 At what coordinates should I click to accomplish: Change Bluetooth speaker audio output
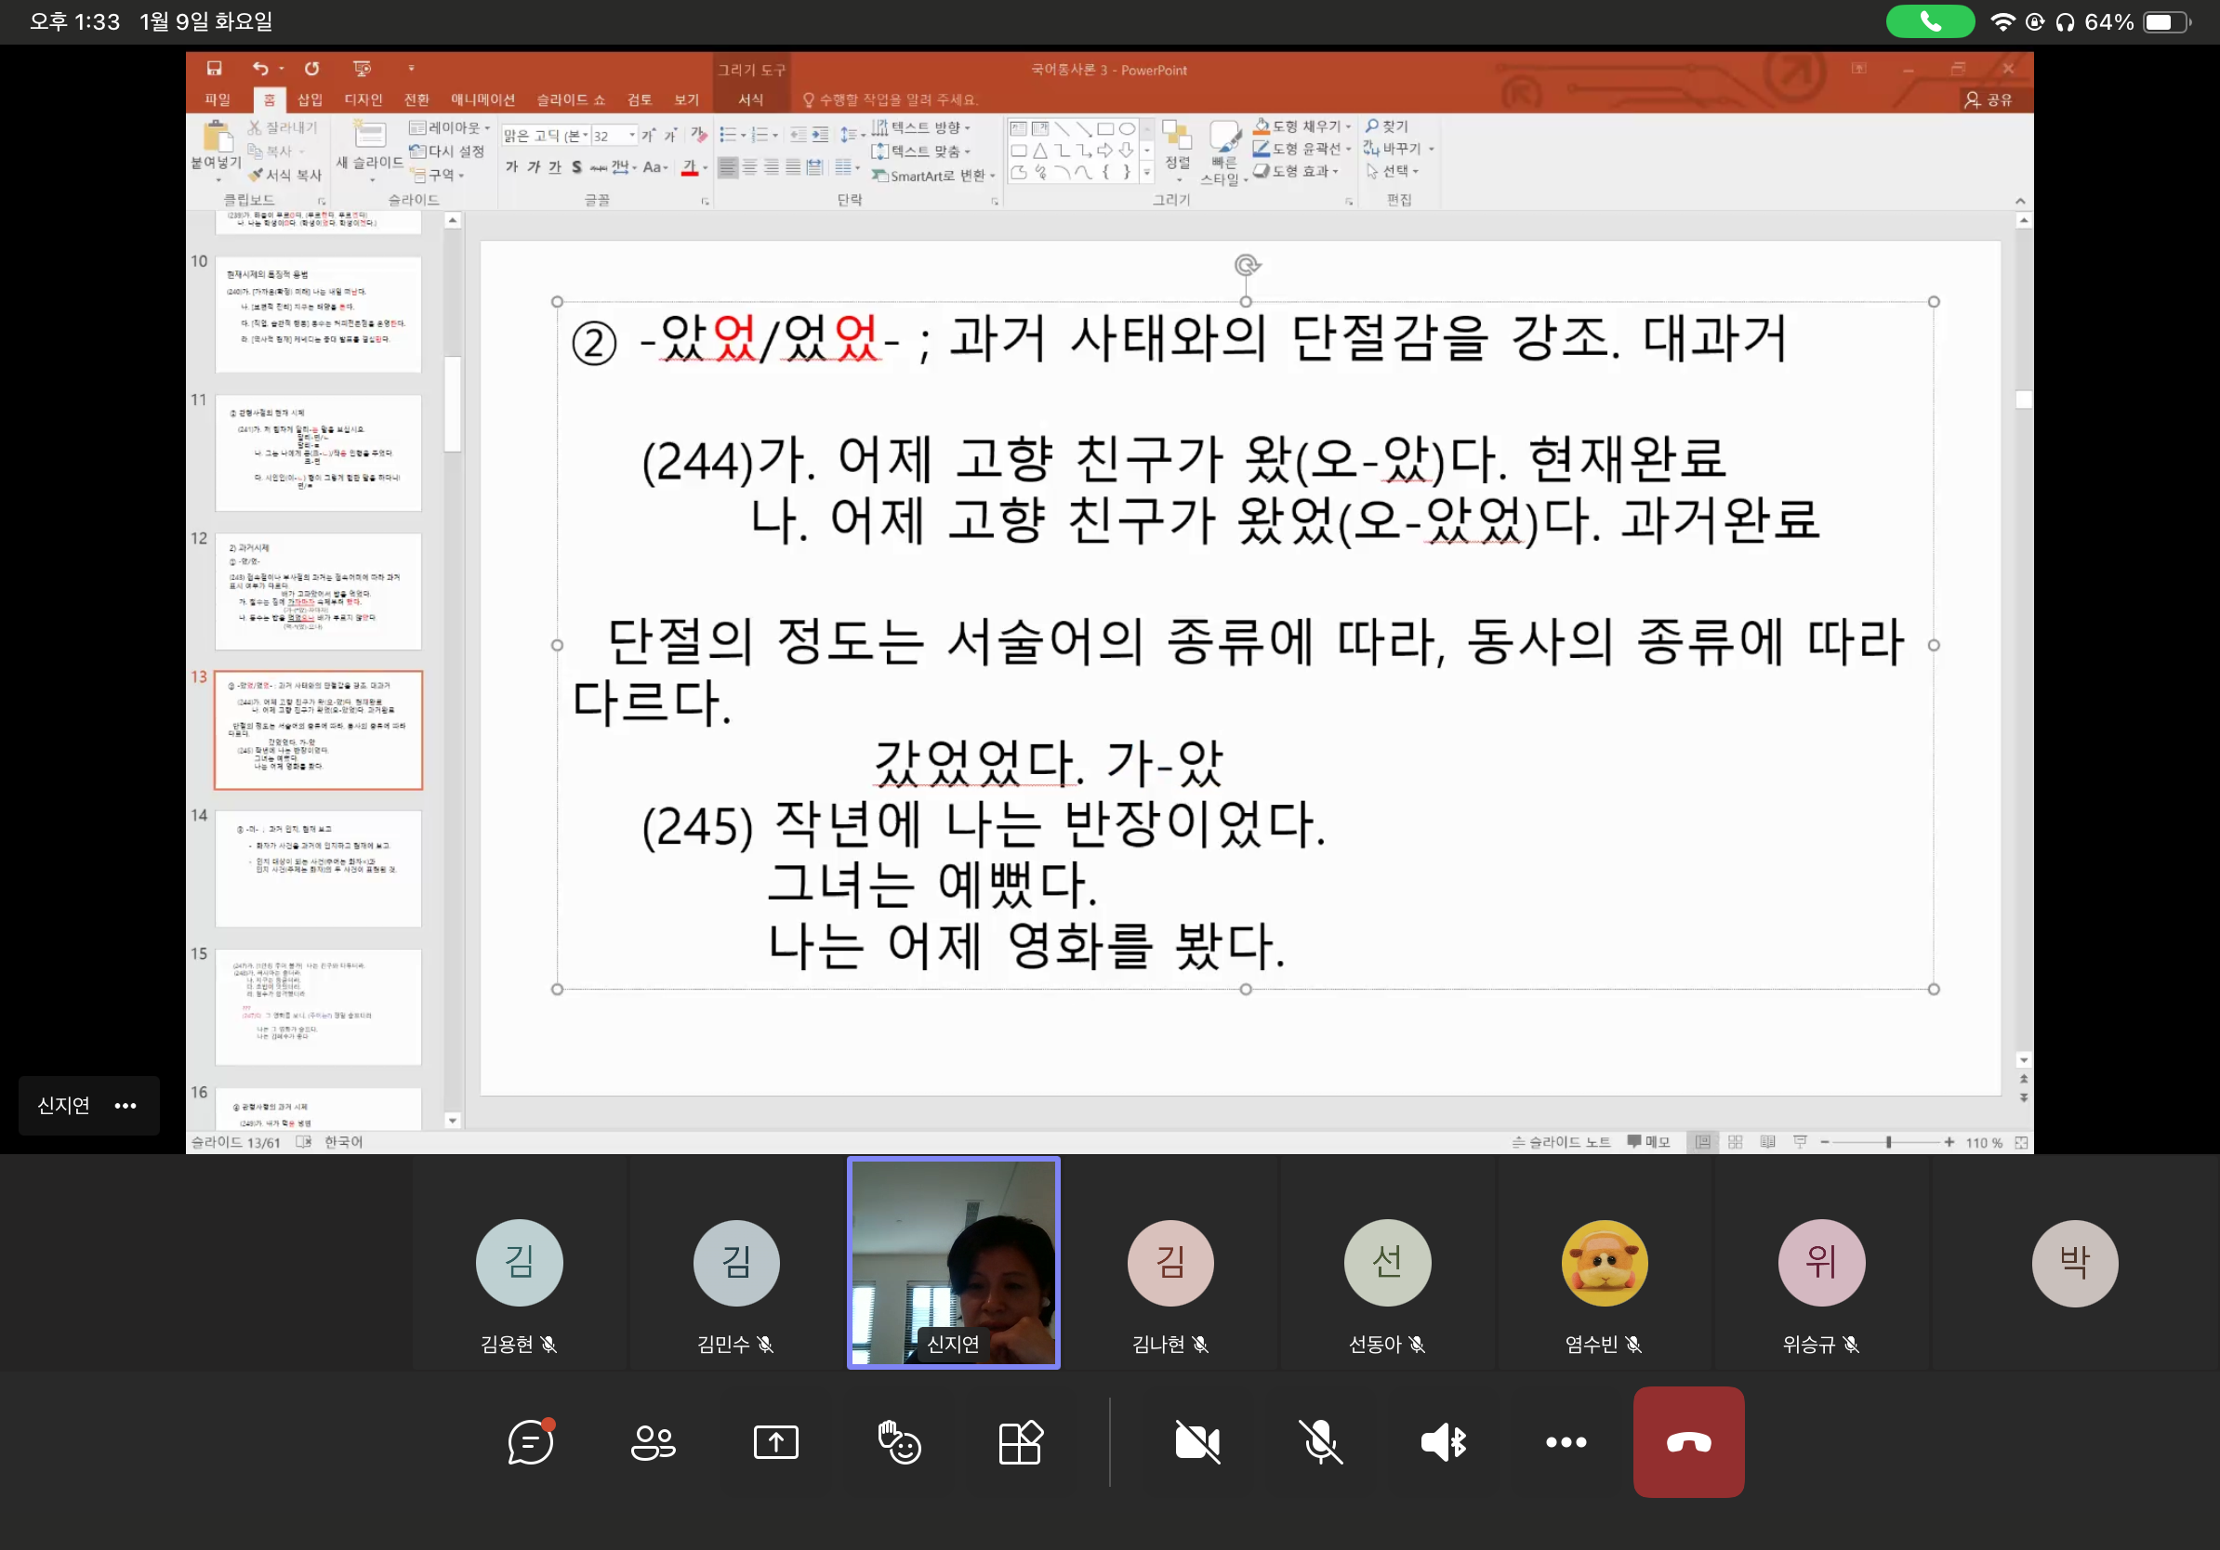click(1444, 1443)
